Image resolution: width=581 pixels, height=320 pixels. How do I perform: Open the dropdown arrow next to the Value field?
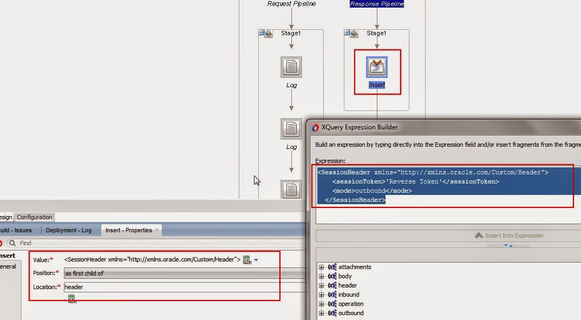click(256, 260)
